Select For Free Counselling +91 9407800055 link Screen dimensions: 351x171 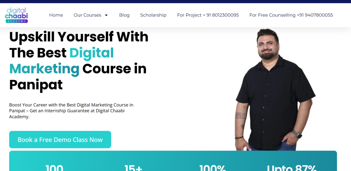[291, 15]
